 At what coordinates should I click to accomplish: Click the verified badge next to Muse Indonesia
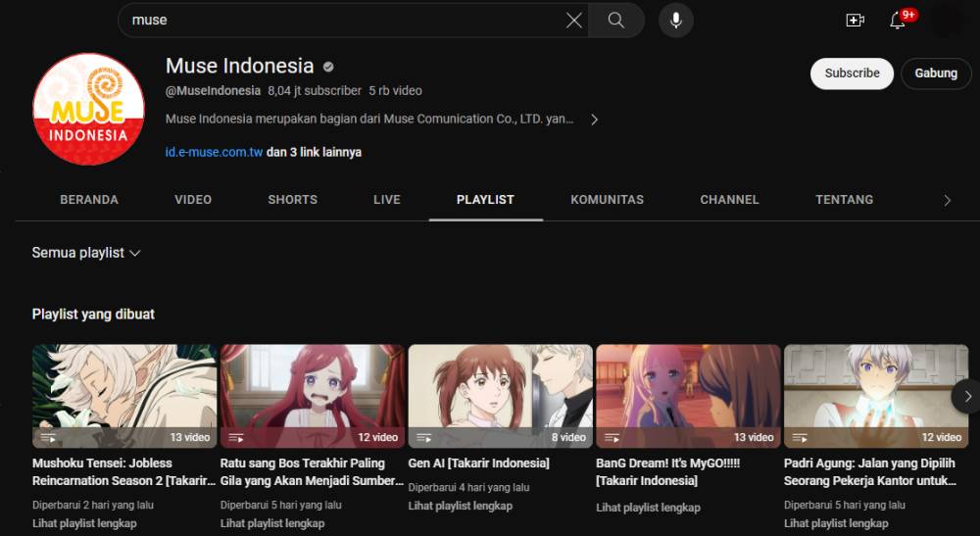[328, 67]
